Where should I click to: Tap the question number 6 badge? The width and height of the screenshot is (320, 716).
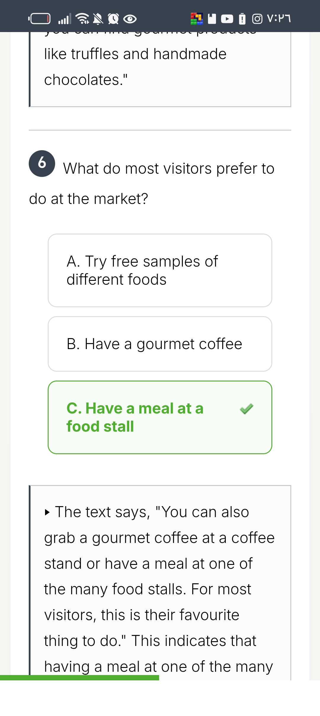42,164
